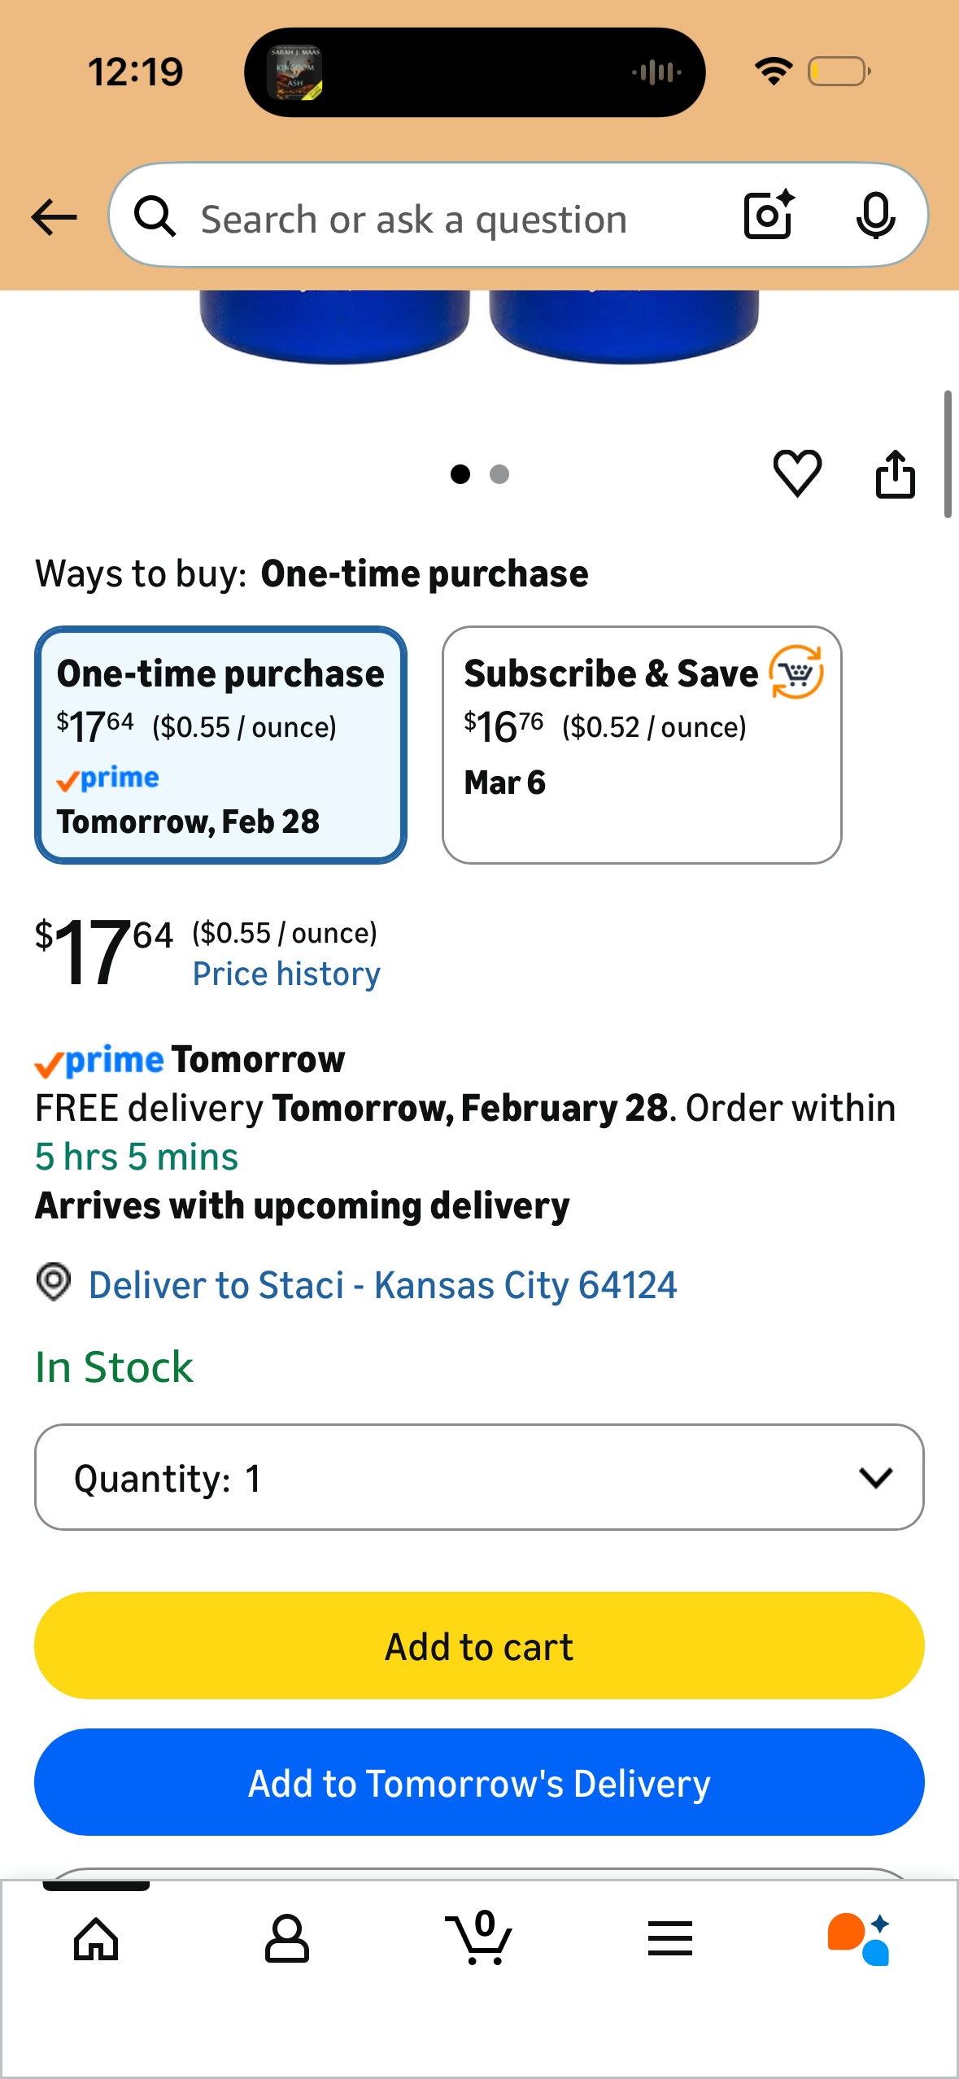Click the Quantity dropdown chevron arrow

(x=875, y=1477)
